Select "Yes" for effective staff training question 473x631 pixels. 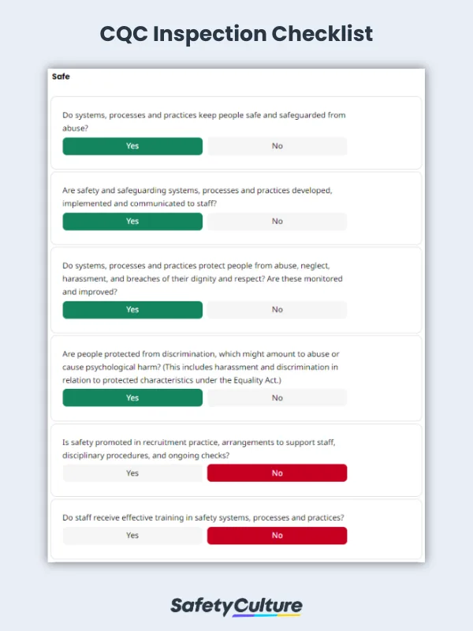[x=132, y=536]
